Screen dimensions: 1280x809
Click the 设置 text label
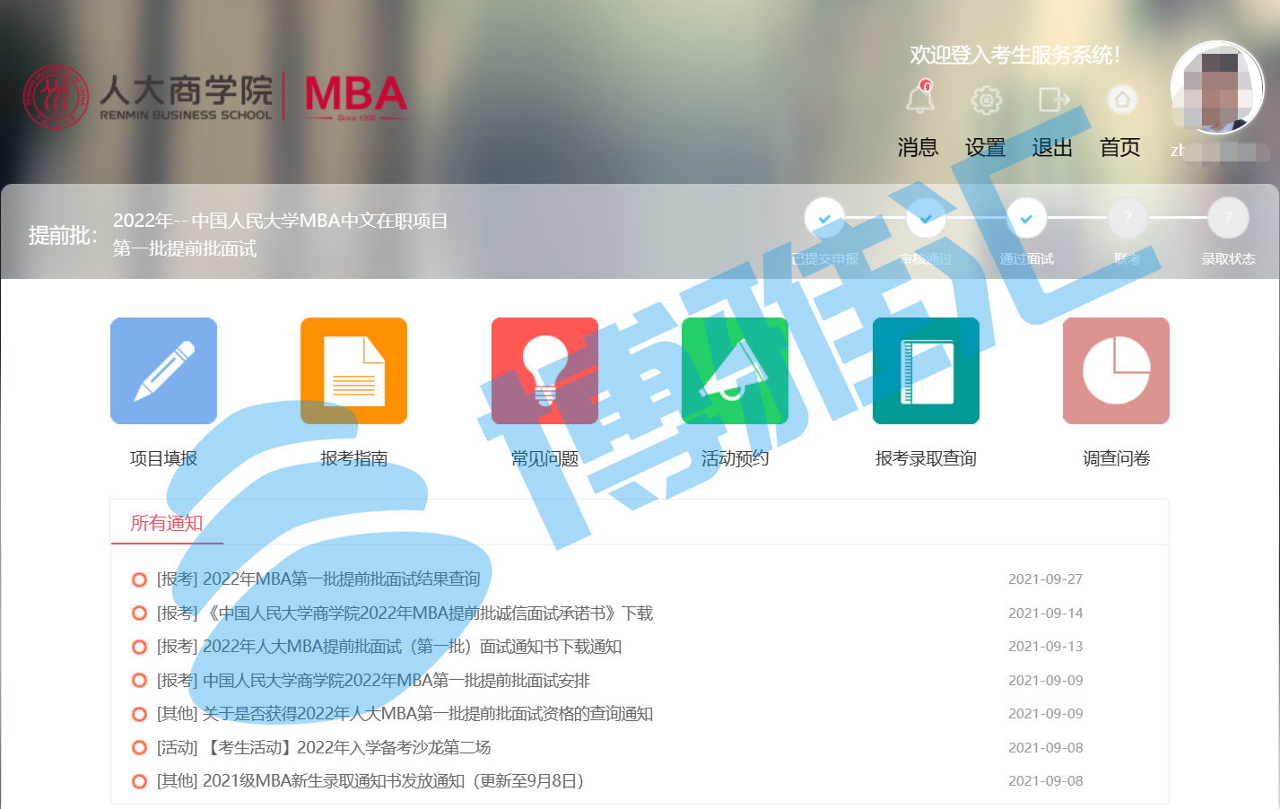[x=985, y=147]
